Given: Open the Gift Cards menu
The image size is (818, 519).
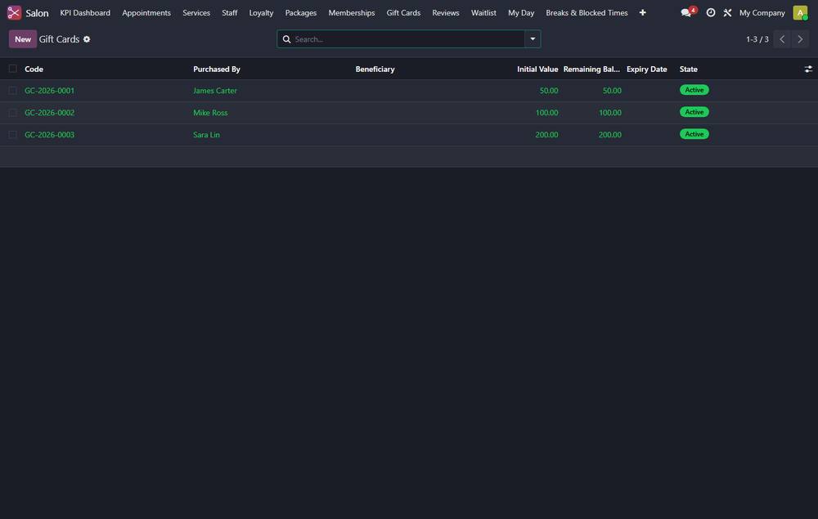Looking at the screenshot, I should [x=403, y=12].
